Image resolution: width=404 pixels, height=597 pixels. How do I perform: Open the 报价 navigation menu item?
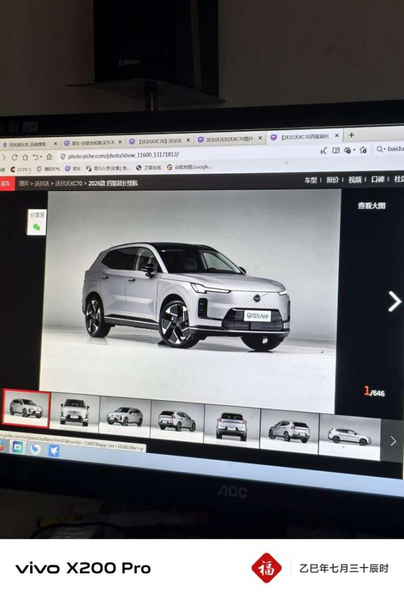(x=332, y=180)
